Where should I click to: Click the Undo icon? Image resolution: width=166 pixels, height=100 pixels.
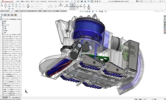point(88,1)
